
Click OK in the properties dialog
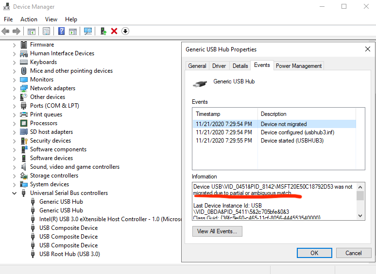tap(314, 253)
